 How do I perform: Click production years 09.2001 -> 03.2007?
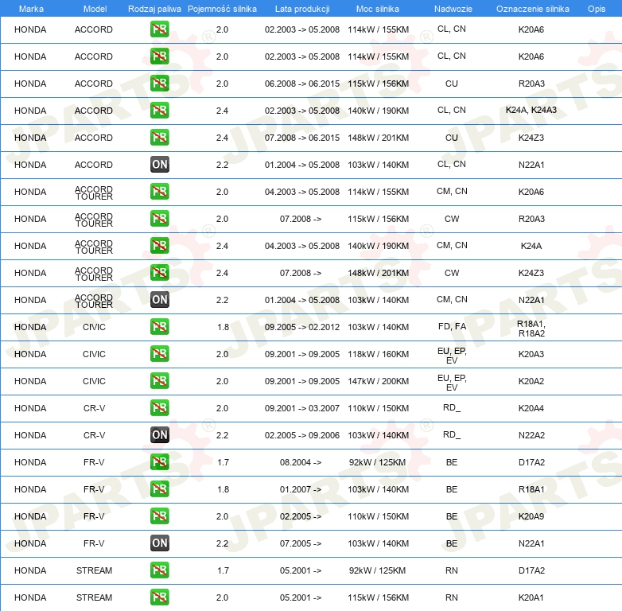(302, 408)
